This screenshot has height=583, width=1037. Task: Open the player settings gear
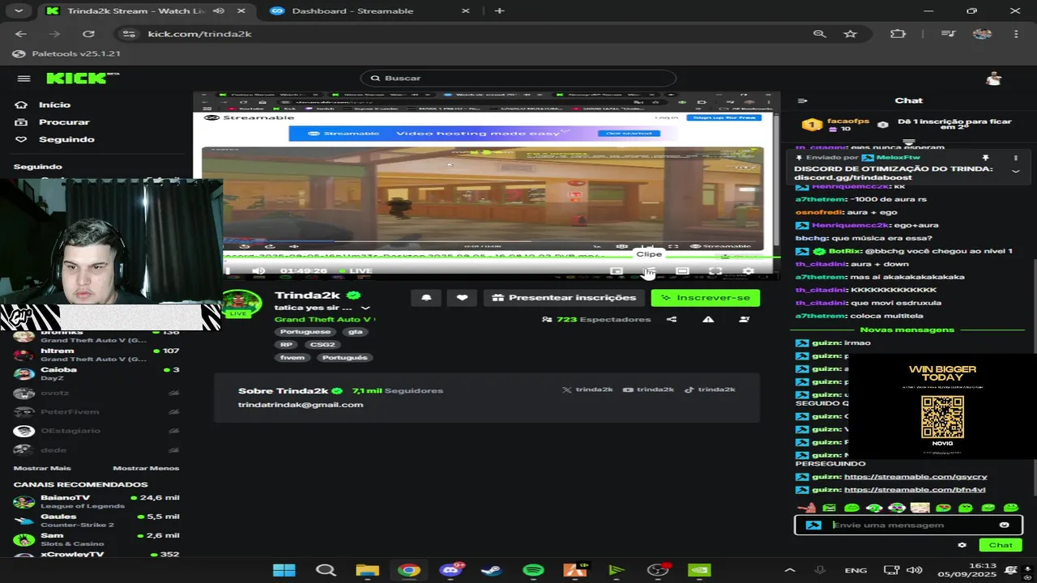[x=749, y=271]
